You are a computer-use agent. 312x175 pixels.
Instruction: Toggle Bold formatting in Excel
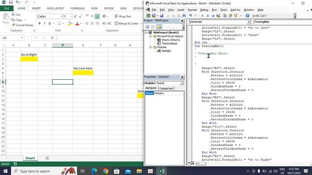coord(39,23)
